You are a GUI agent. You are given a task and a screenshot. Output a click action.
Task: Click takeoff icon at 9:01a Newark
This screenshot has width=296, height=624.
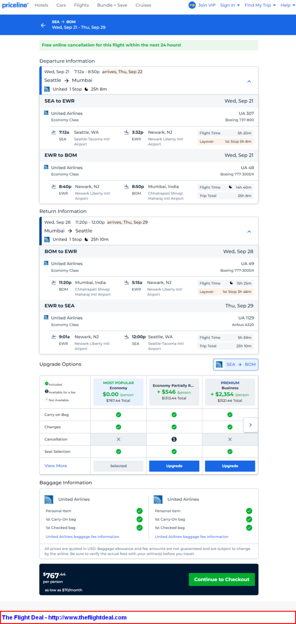(x=54, y=337)
